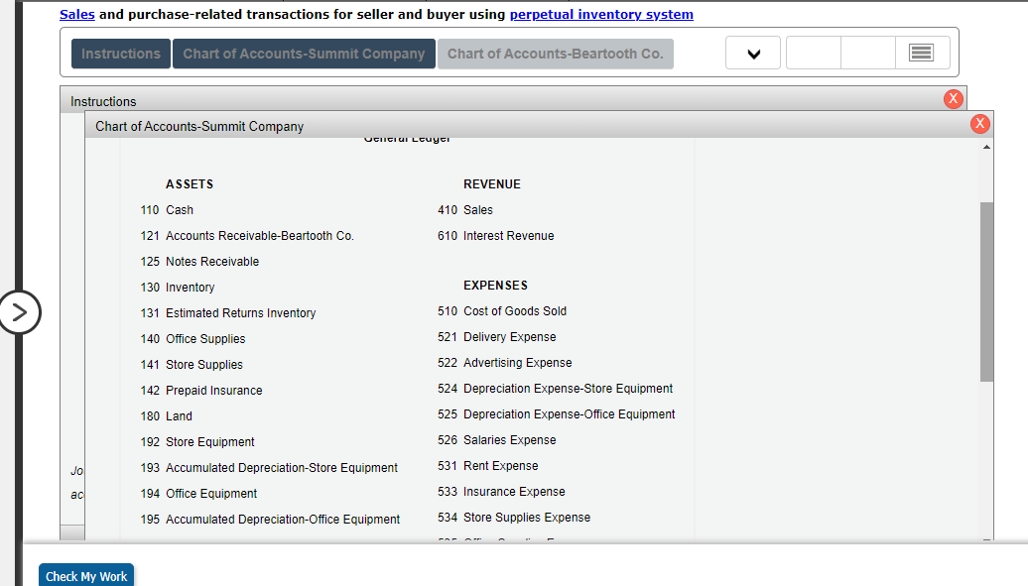This screenshot has height=586, width=1028.
Task: Expand the left sidebar panel arrow
Action: pyautogui.click(x=21, y=311)
